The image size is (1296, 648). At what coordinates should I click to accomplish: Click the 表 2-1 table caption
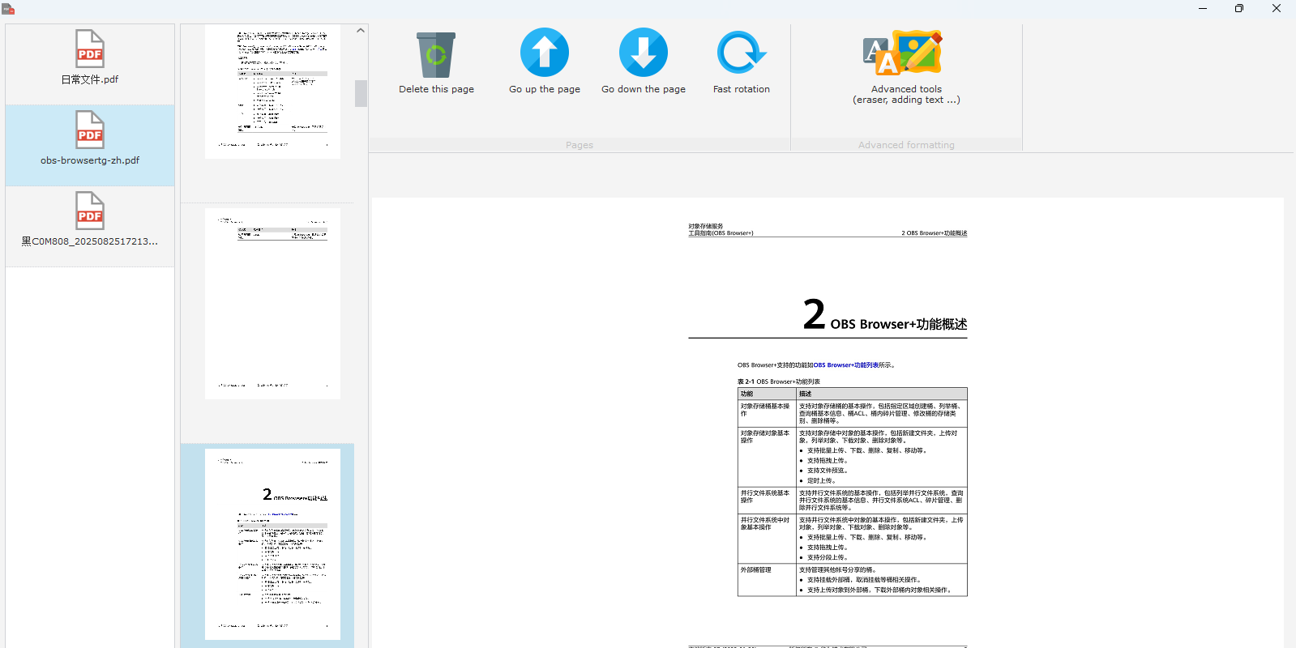(778, 382)
